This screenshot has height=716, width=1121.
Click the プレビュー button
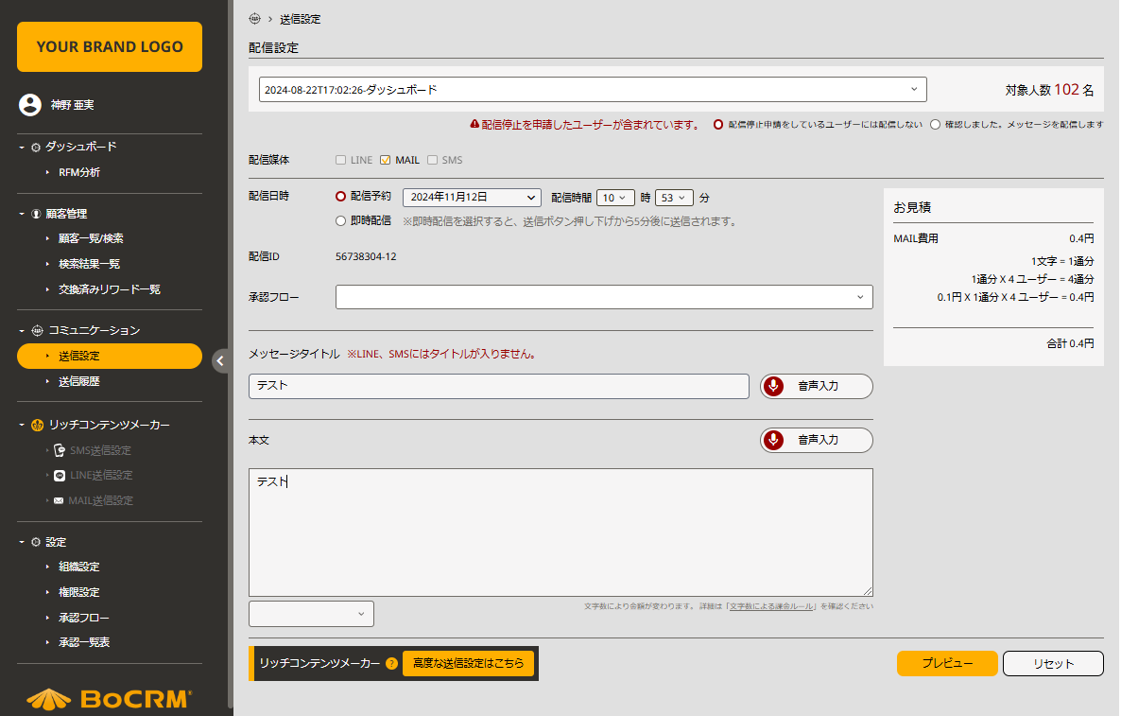click(x=946, y=664)
